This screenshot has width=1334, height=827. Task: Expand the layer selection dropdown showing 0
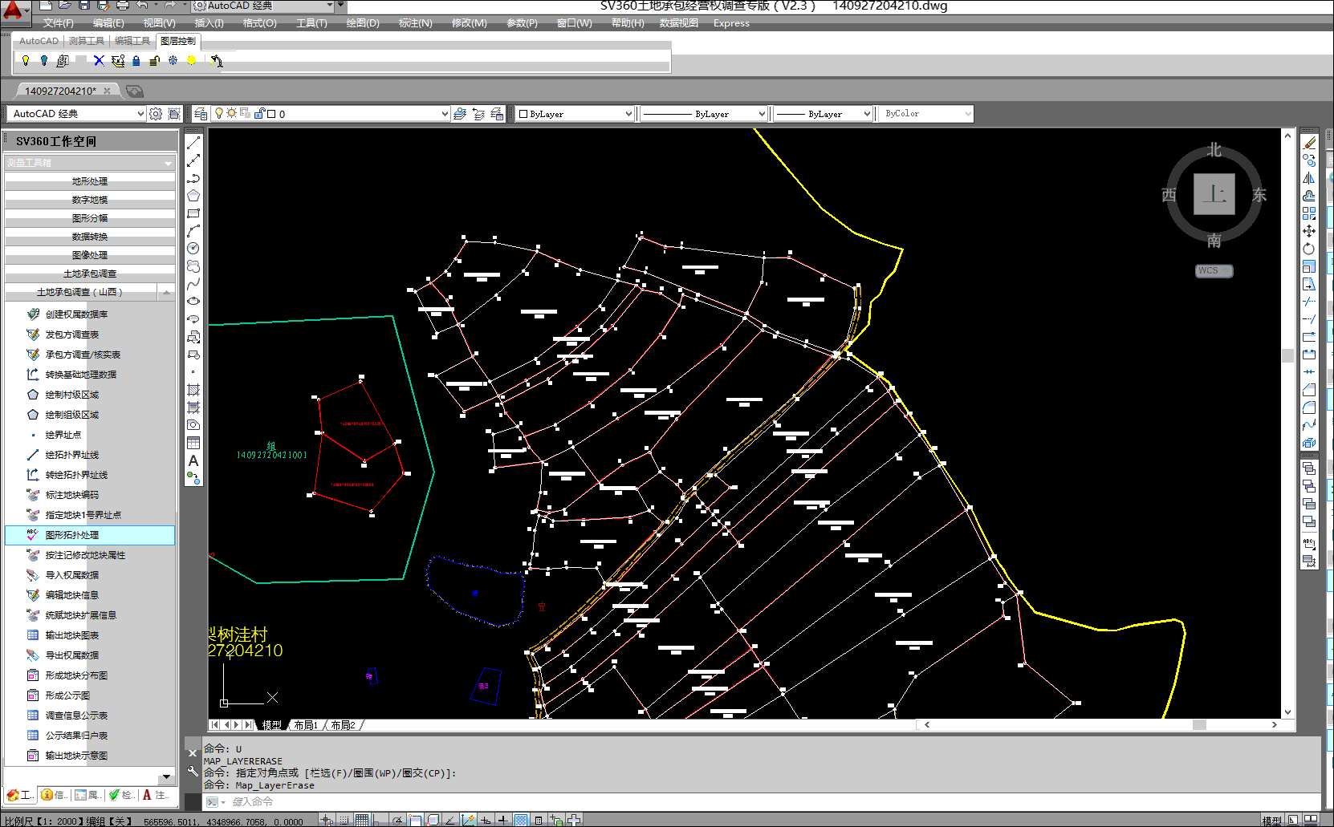tap(445, 114)
